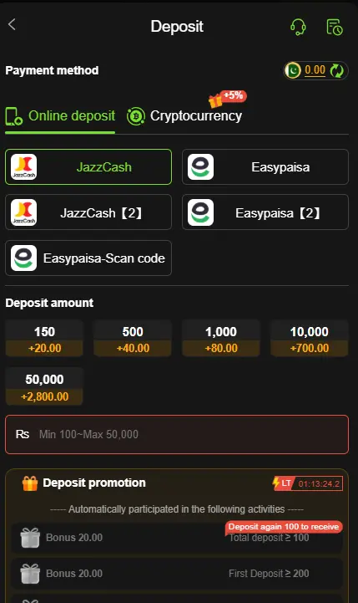Open deposit history record icon
This screenshot has height=603, width=358.
coord(334,27)
